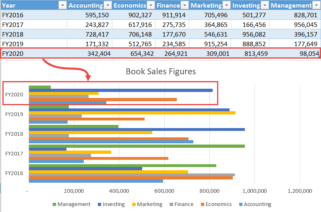Open the Management column filter dropdown
This screenshot has height=212, width=321.
tap(317, 5)
